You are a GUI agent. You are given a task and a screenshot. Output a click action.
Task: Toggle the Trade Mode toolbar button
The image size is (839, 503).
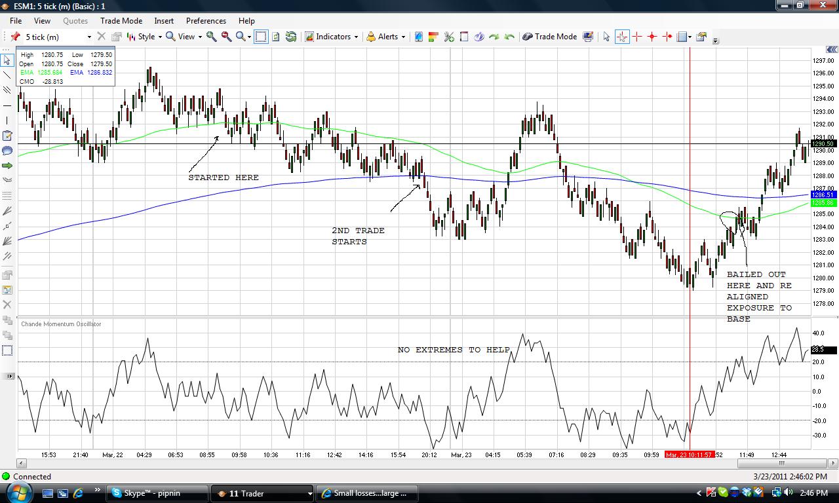click(549, 37)
